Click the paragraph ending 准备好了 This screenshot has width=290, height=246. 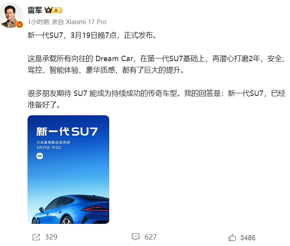click(x=156, y=99)
